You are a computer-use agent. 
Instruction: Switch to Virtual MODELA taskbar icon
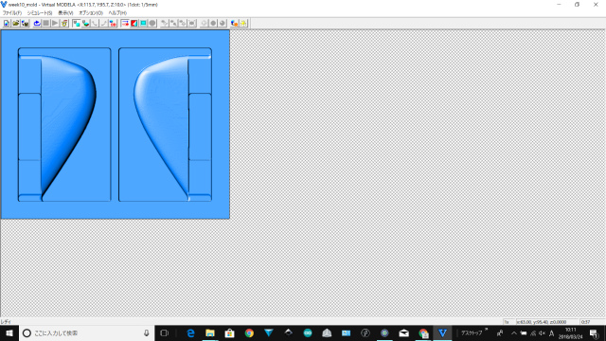click(x=442, y=332)
